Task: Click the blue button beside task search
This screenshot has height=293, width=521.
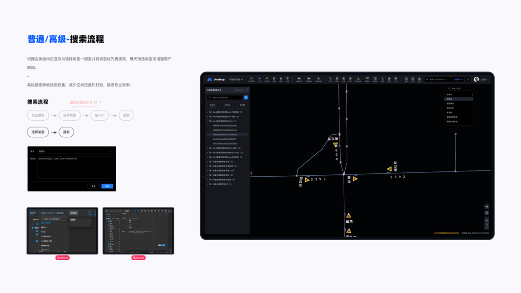Action: (x=246, y=97)
